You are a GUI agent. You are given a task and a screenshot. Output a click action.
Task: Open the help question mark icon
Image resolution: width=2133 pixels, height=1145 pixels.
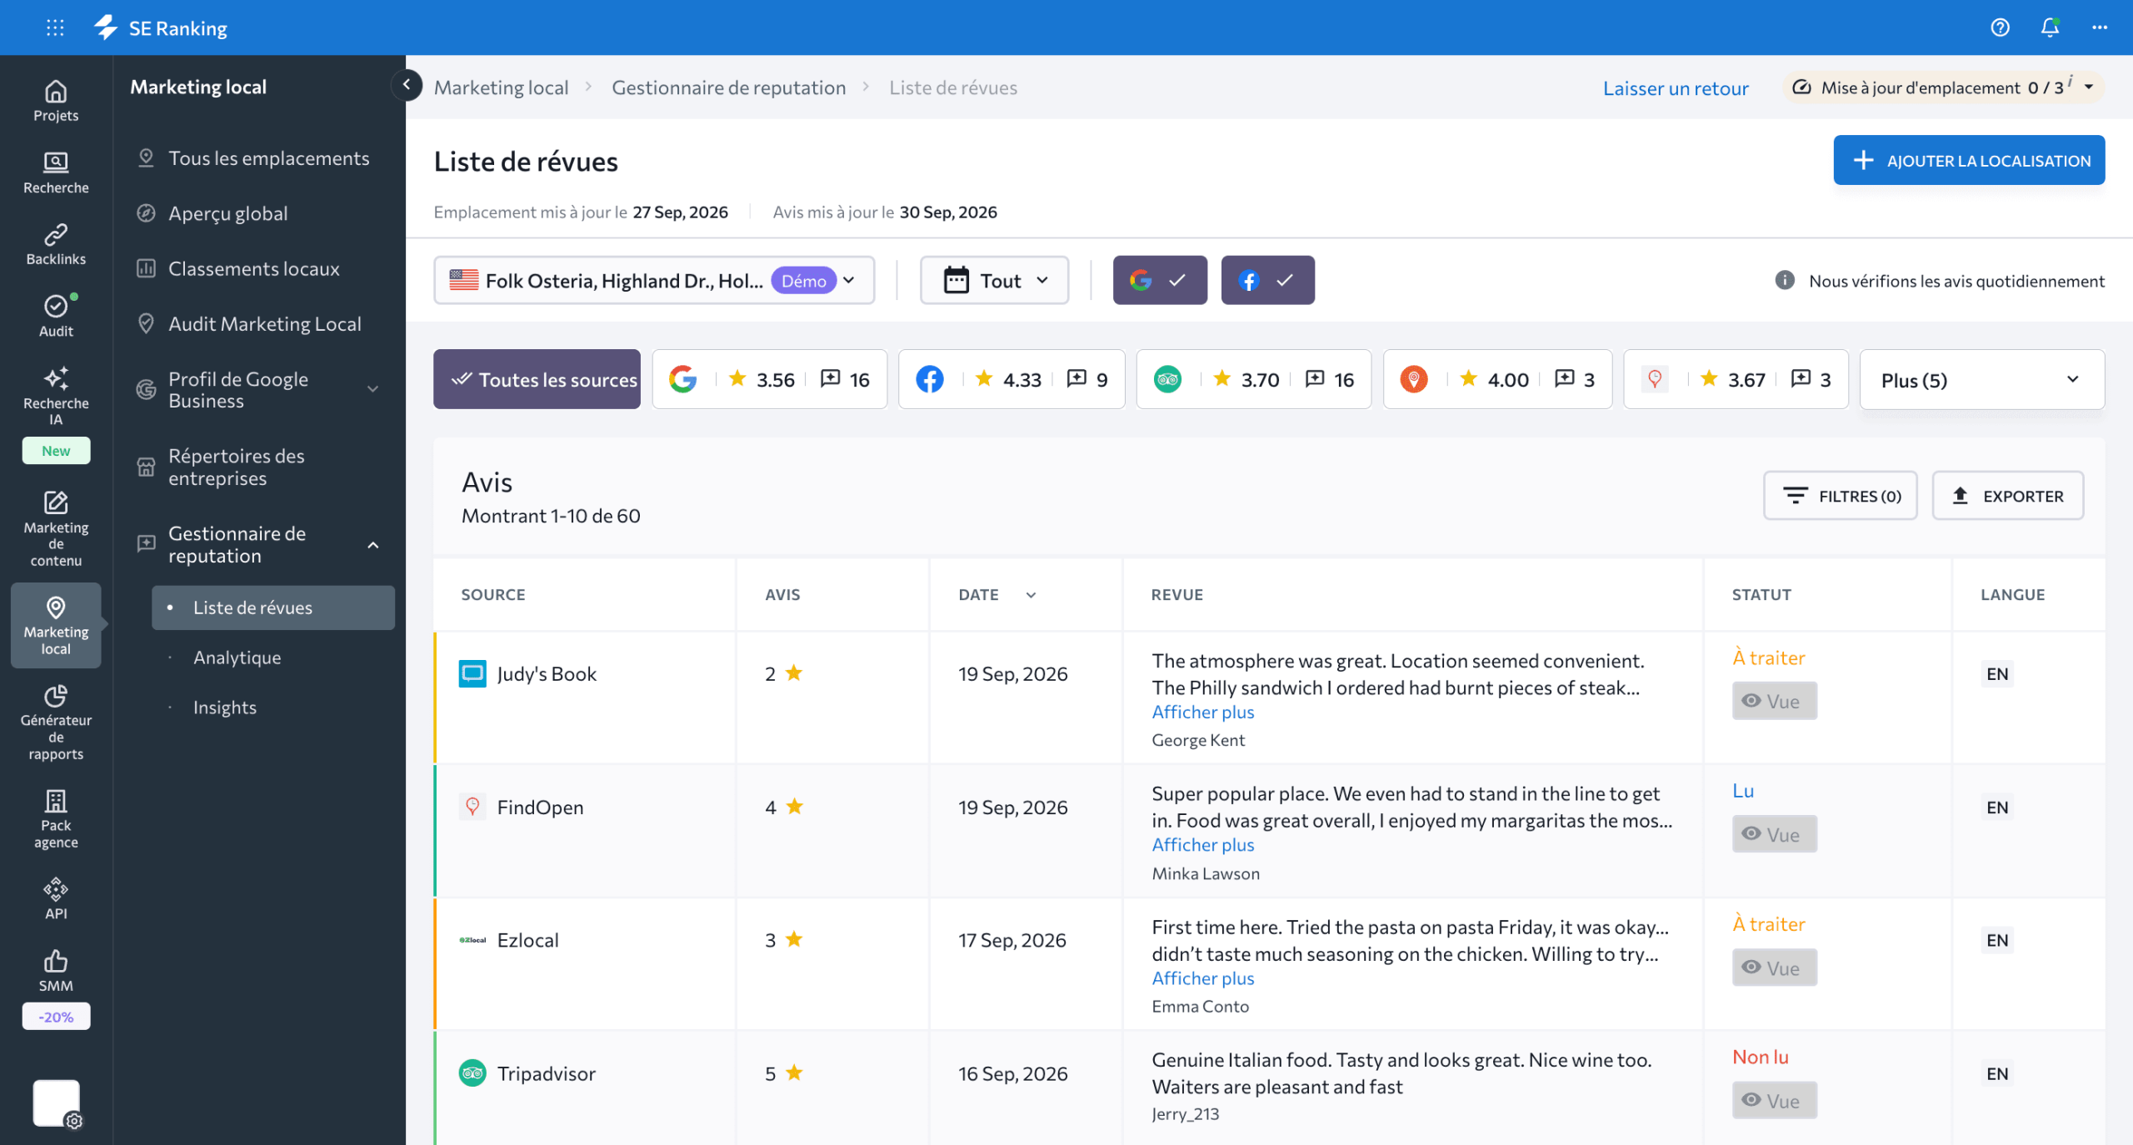(2000, 27)
